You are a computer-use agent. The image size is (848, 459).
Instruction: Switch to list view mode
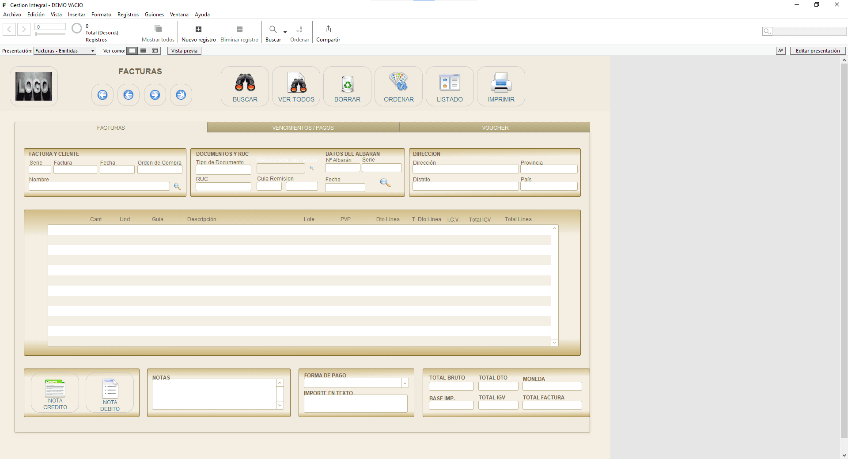[144, 51]
